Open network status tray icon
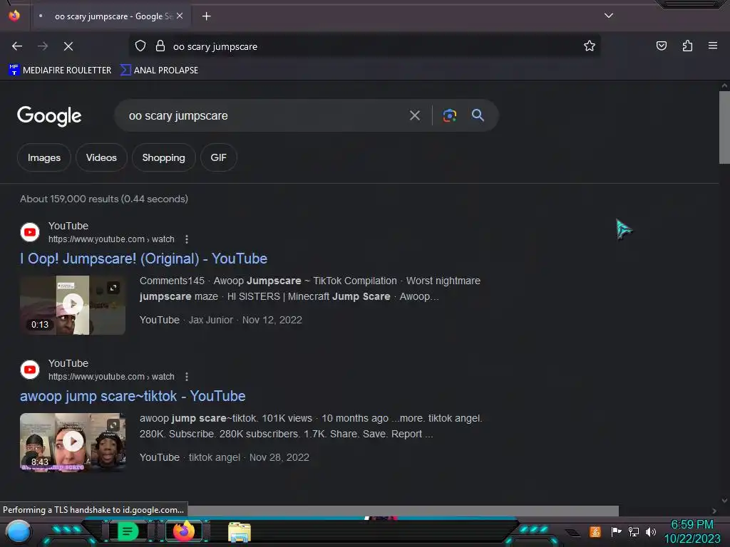730x547 pixels. point(634,531)
